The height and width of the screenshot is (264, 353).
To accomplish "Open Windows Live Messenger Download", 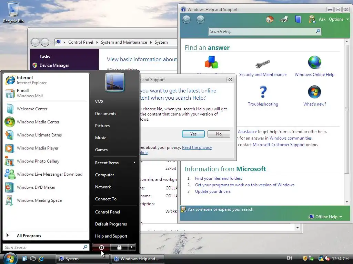I will pos(46,174).
